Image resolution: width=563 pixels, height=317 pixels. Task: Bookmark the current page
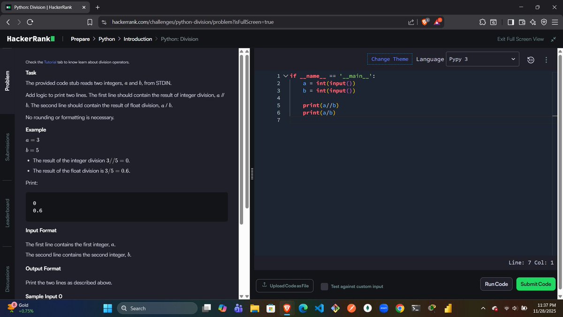click(x=90, y=22)
